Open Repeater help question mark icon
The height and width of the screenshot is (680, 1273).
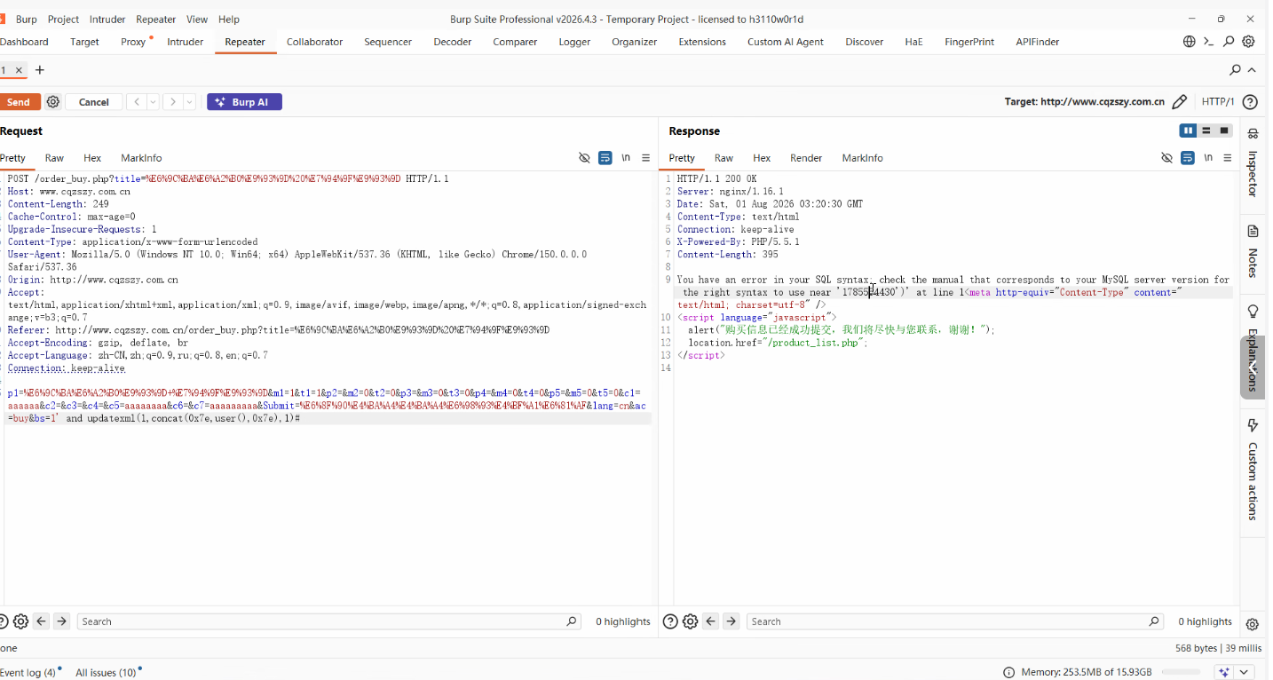pyautogui.click(x=1251, y=102)
